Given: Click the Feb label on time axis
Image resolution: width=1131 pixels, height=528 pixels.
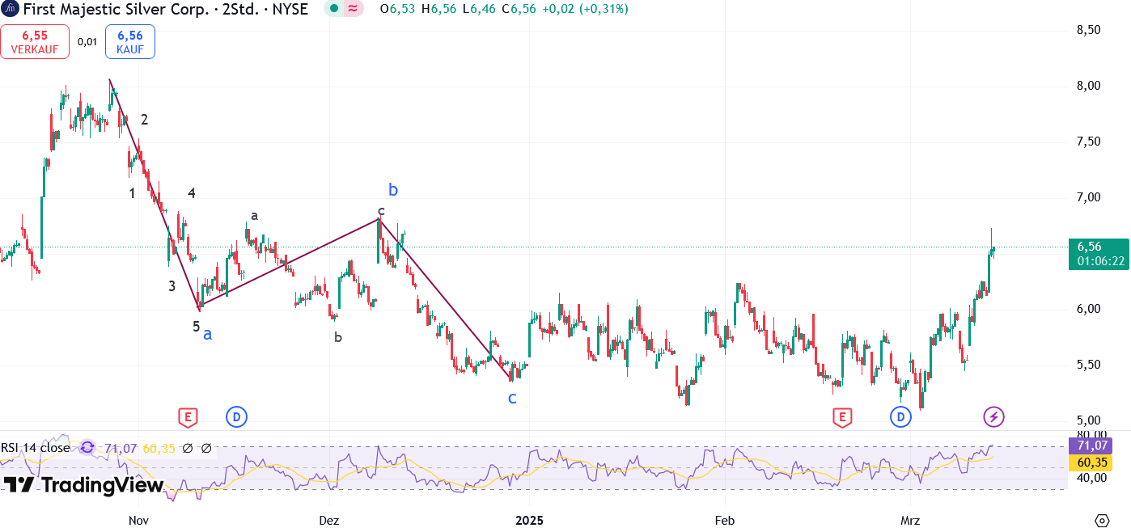Looking at the screenshot, I should (725, 521).
